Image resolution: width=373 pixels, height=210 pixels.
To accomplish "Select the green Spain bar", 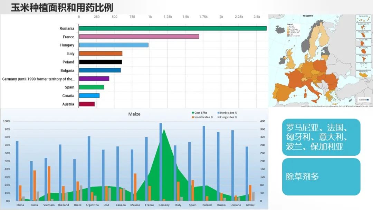I will pyautogui.click(x=91, y=87).
